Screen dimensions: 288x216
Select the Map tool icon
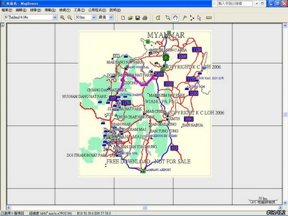(x=158, y=18)
